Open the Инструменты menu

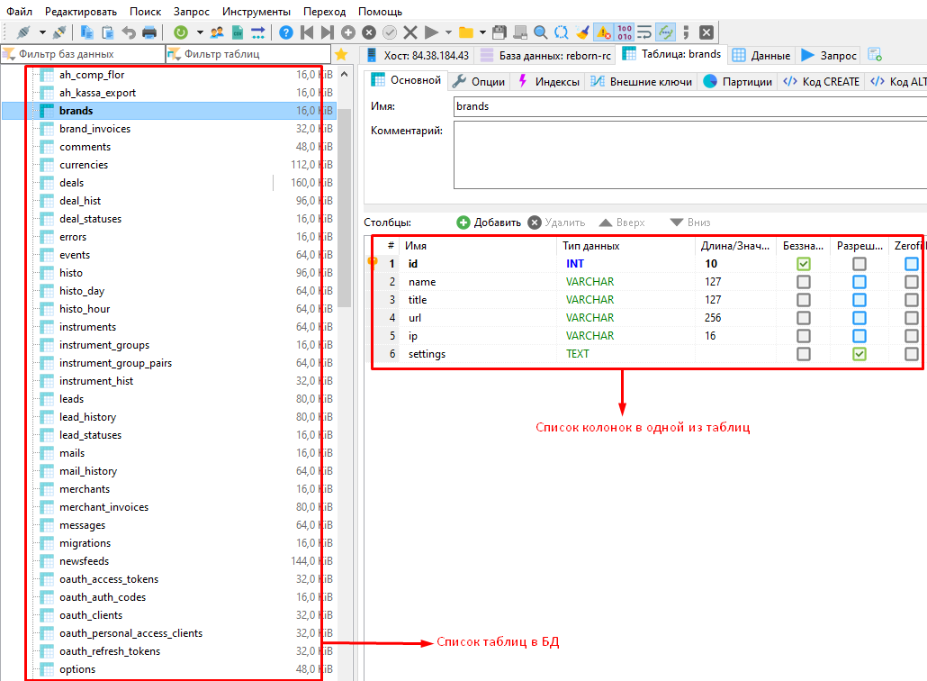pyautogui.click(x=256, y=11)
